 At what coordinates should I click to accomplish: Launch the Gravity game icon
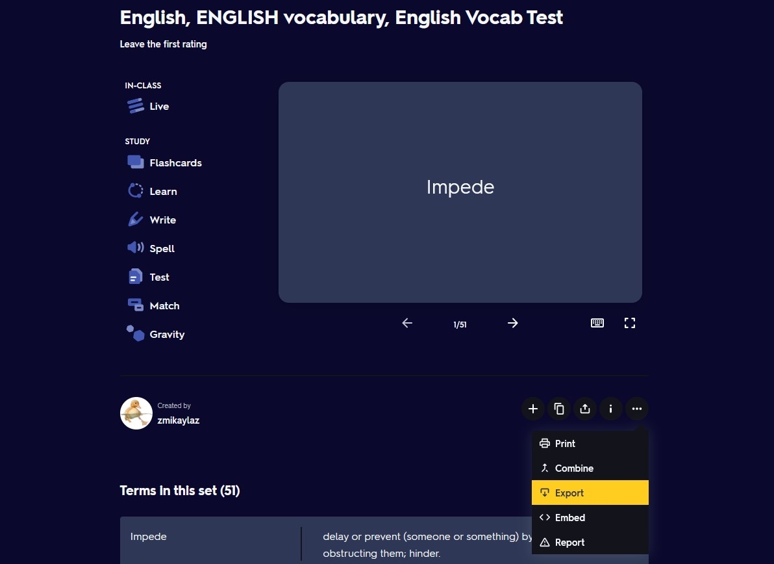coord(136,334)
